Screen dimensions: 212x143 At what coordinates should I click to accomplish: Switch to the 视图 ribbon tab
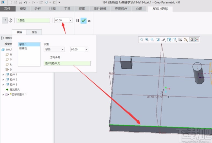[82, 9]
